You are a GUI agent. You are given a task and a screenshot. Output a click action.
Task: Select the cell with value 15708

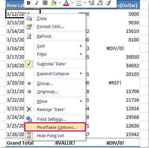(132, 92)
